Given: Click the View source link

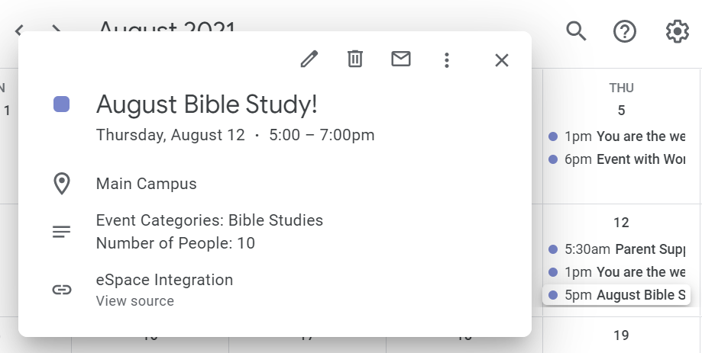Looking at the screenshot, I should click(134, 301).
